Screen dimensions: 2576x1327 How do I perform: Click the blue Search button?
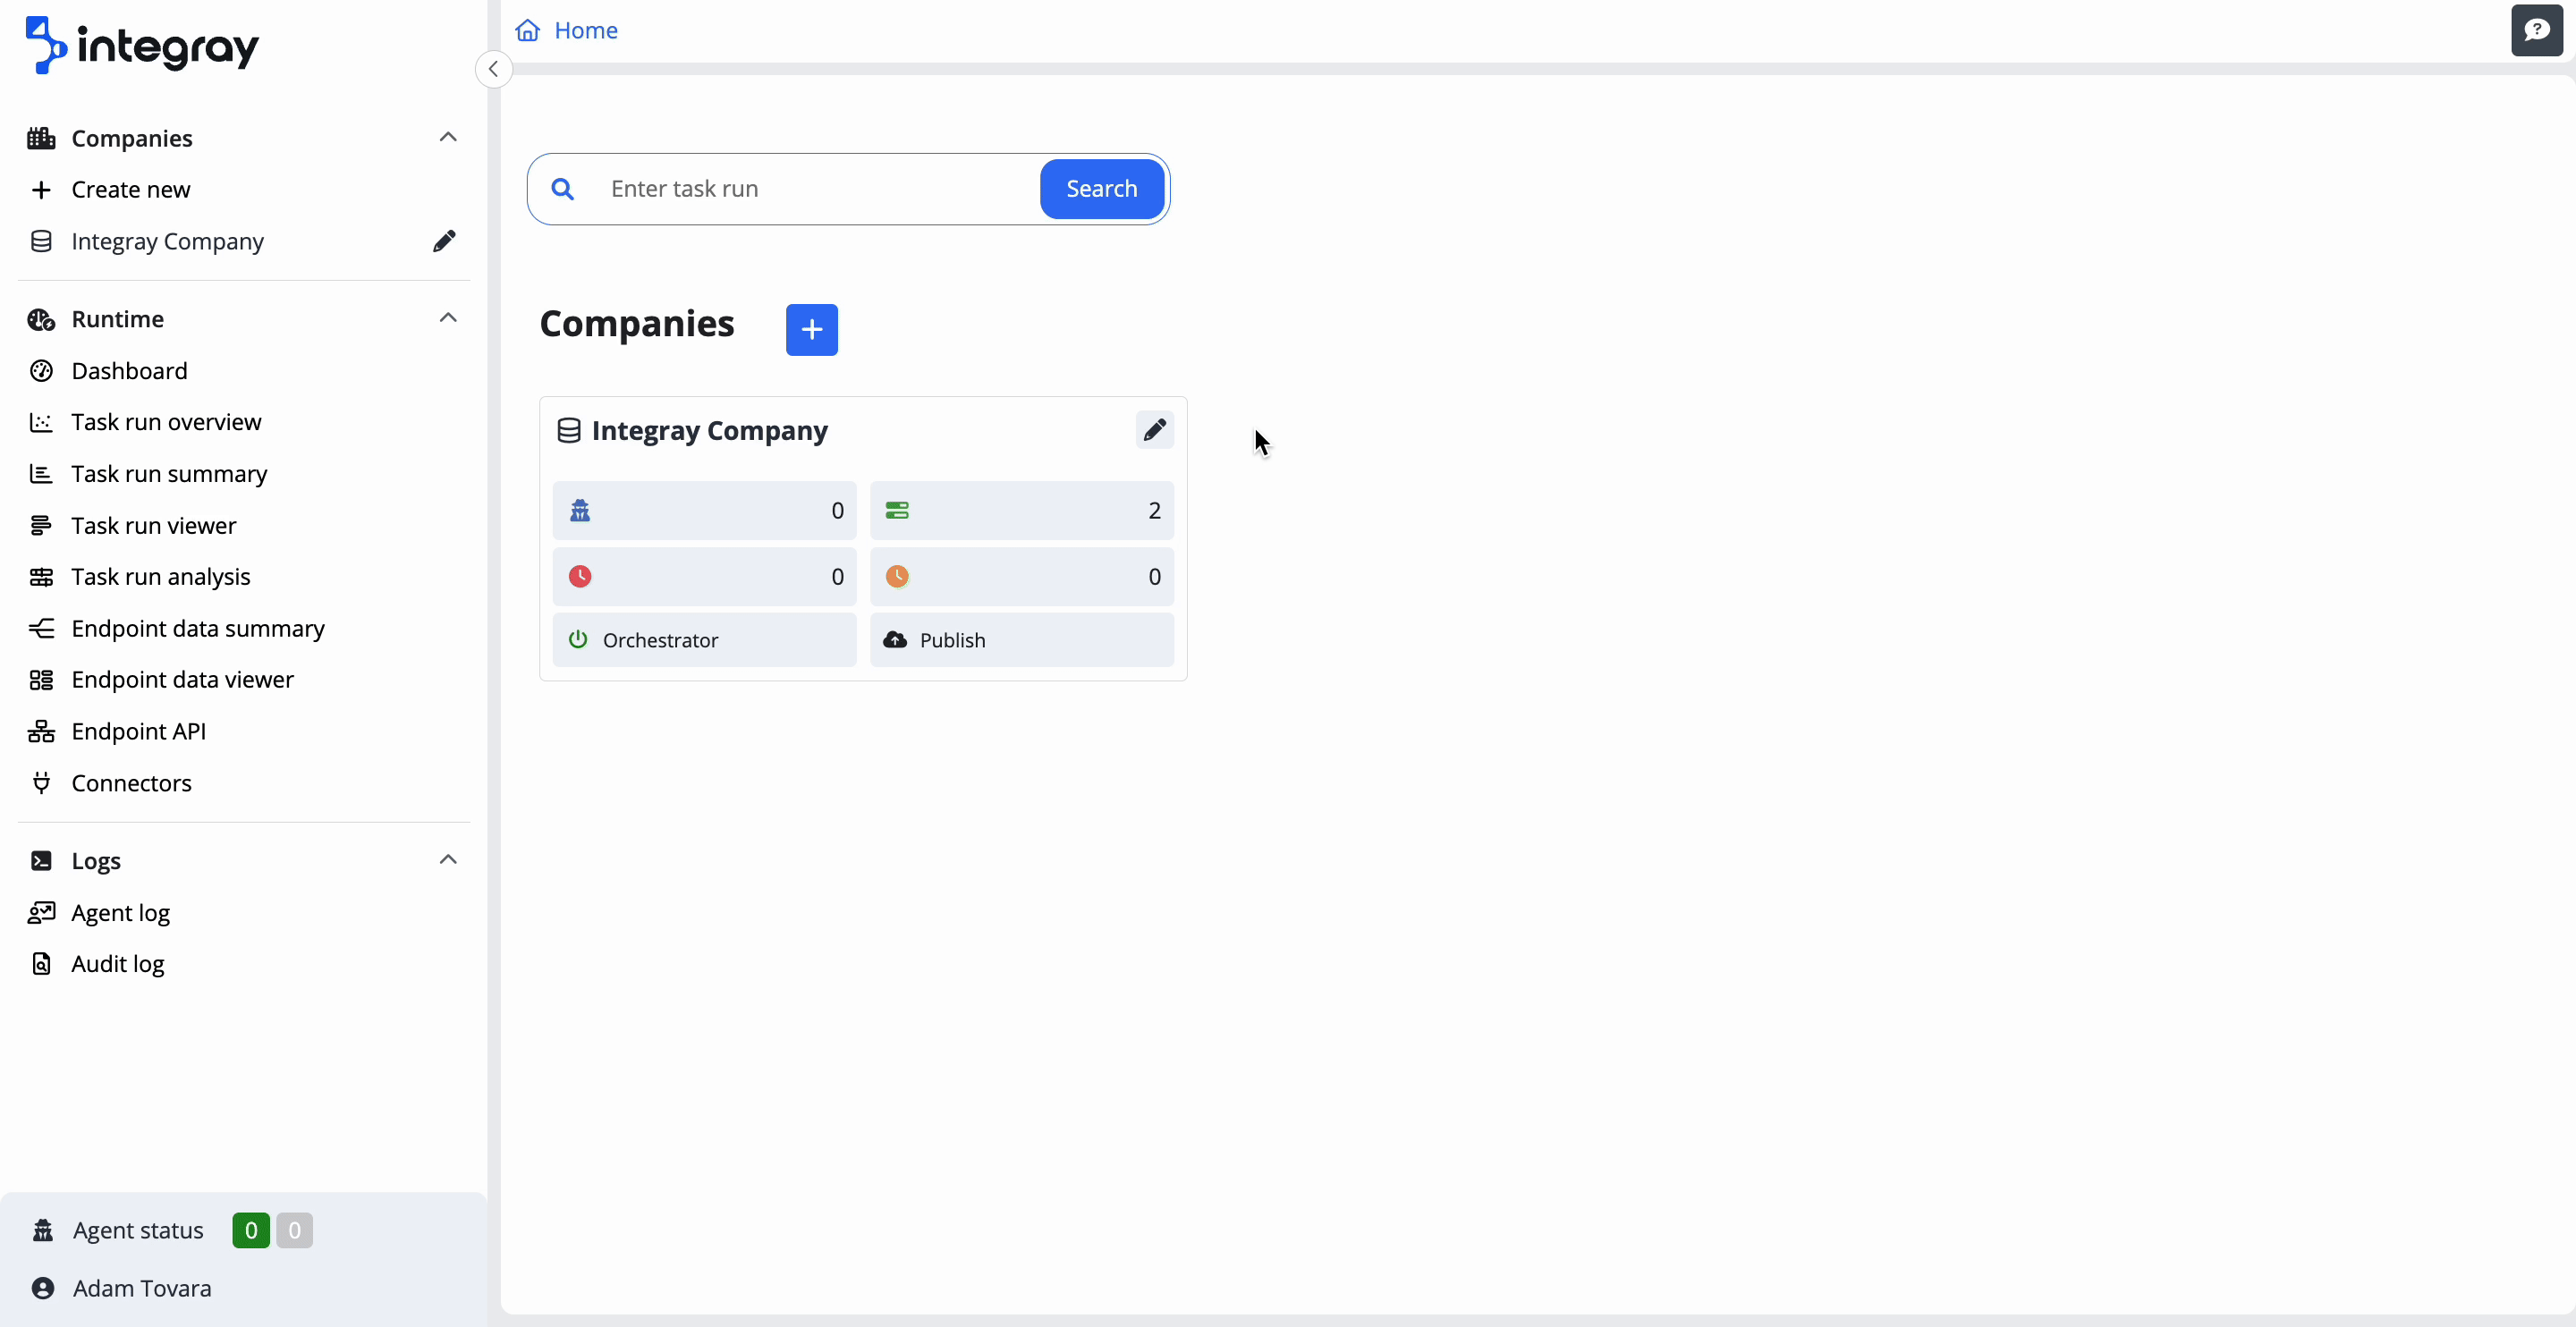point(1101,189)
